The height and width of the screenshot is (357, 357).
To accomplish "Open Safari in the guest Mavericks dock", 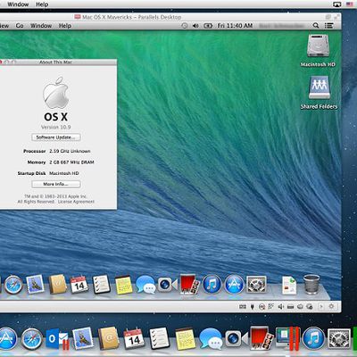I will pyautogui.click(x=13, y=285).
